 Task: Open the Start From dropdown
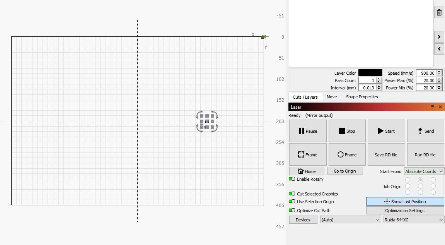click(424, 171)
